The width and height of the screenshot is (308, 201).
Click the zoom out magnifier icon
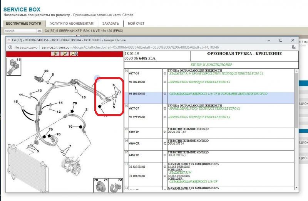pyautogui.click(x=66, y=54)
